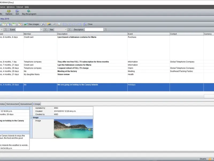214x161 pixels.
Task: Jump to the first record using the navigation arrow
Action: click(x=64, y=24)
